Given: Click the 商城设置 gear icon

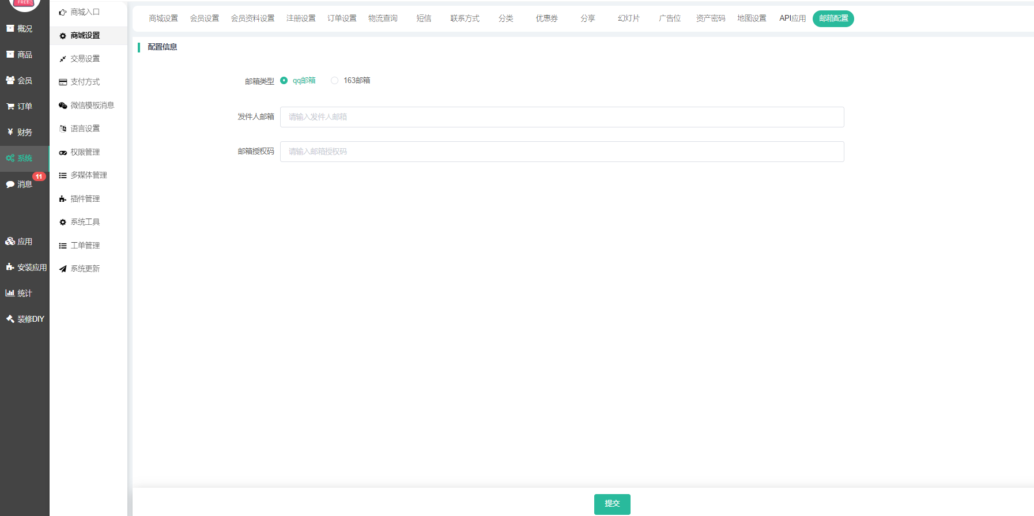Looking at the screenshot, I should click(63, 36).
